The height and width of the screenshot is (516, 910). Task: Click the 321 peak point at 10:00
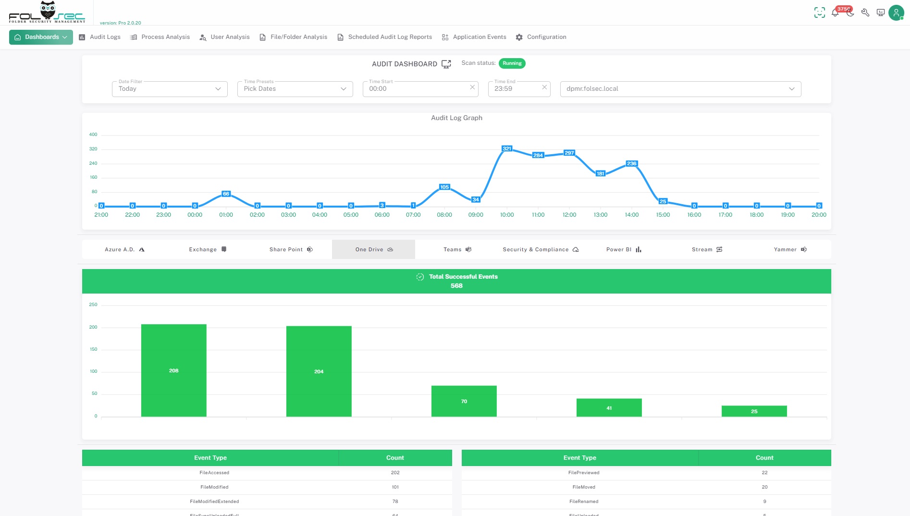coord(507,149)
